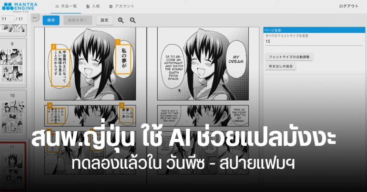Select text box 1 私の夢が

click(123, 59)
